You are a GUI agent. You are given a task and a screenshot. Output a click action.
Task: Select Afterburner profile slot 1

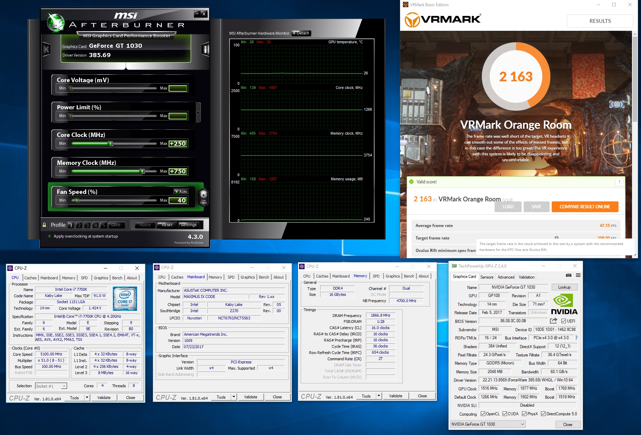(x=71, y=225)
